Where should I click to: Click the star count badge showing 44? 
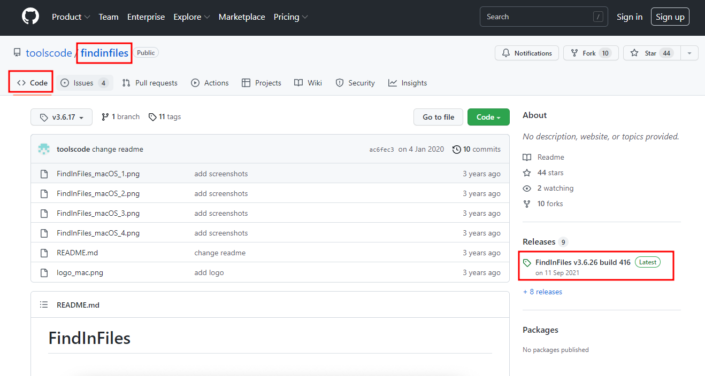click(x=666, y=53)
